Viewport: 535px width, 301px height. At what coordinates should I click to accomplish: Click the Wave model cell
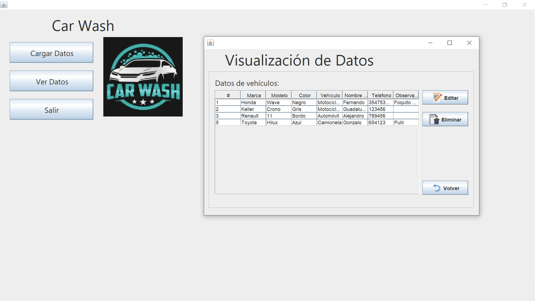[x=279, y=103]
